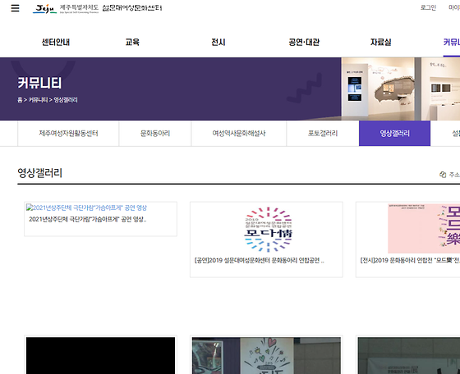Click broken image link for 가슴아프게 공연 영상
The image size is (460, 374).
tap(86, 208)
